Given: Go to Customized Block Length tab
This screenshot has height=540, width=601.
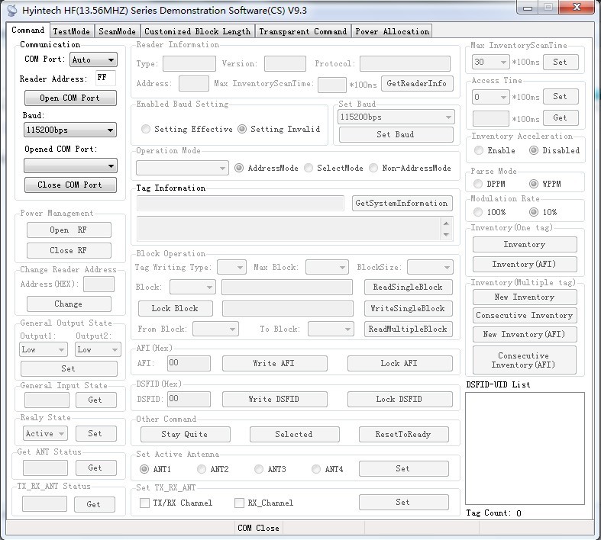Looking at the screenshot, I should [x=197, y=31].
